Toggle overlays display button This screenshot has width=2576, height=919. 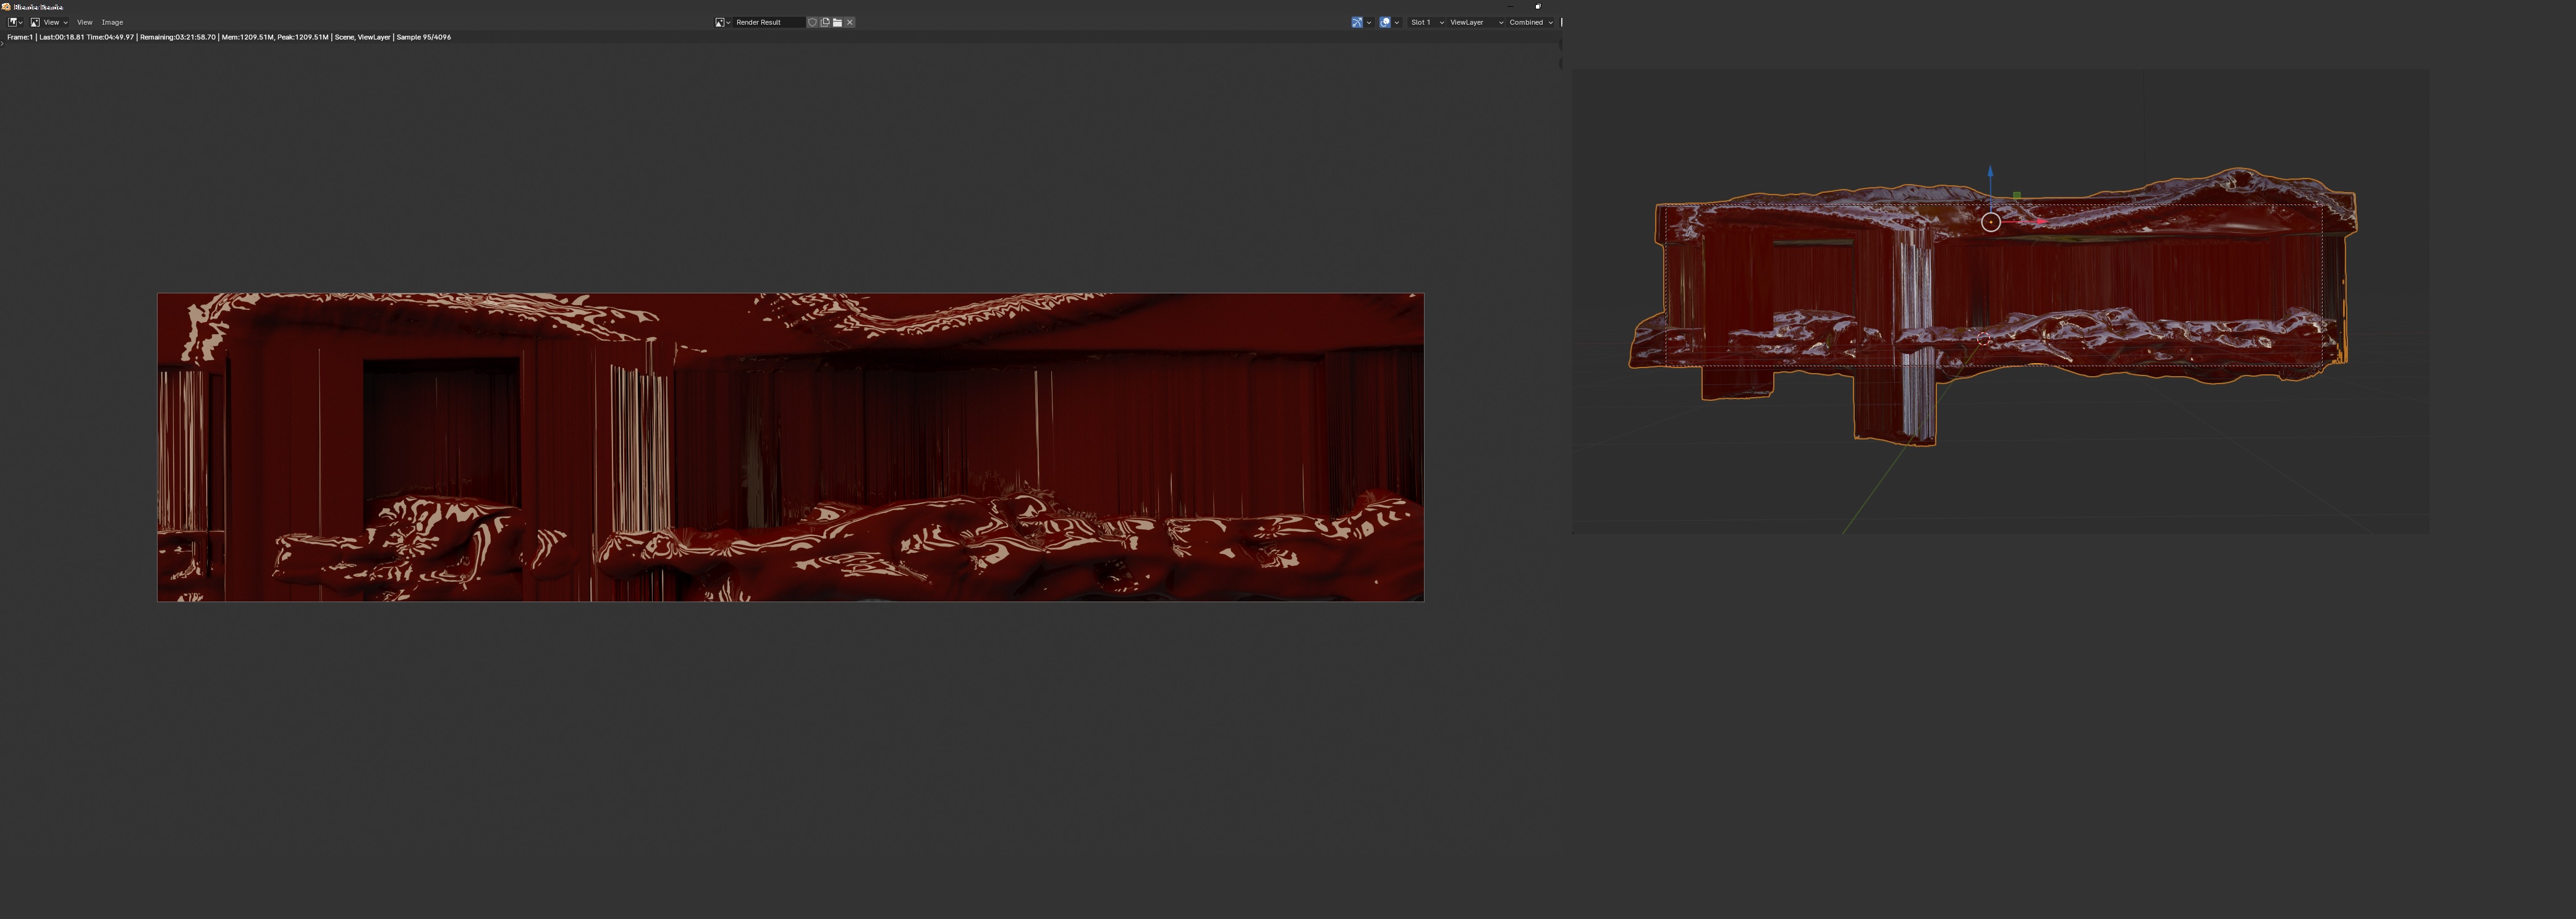coord(1385,22)
